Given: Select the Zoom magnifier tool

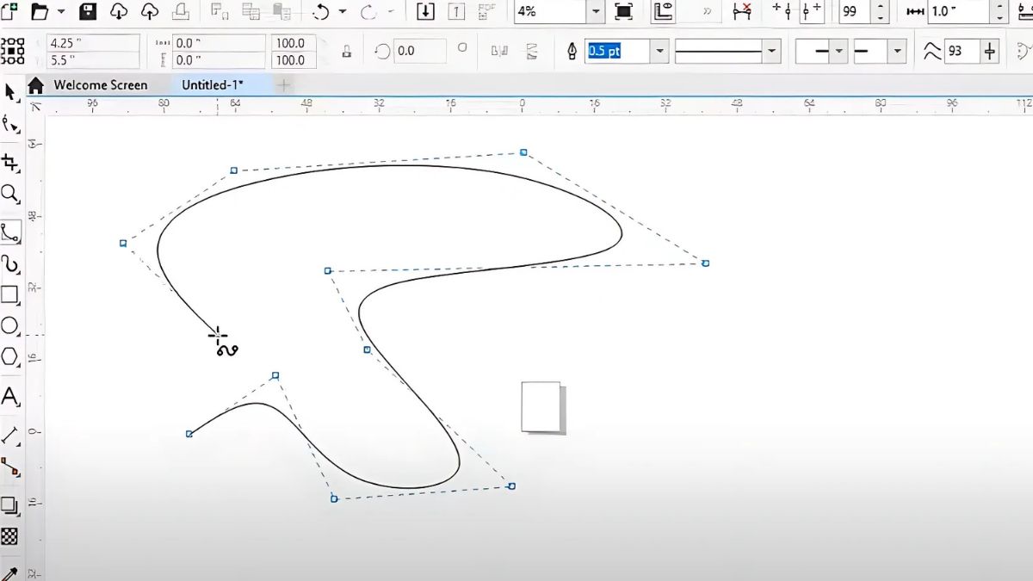Looking at the screenshot, I should [10, 194].
